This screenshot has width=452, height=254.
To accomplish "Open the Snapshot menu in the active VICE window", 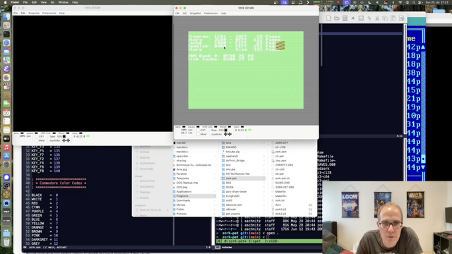I will coord(195,13).
